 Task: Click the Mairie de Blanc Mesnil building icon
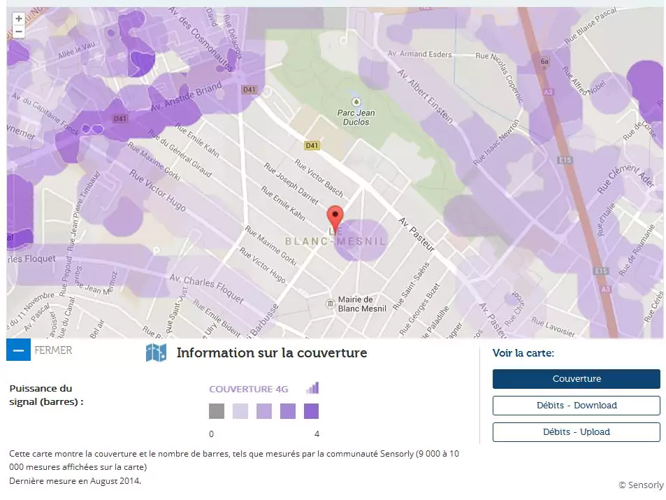[330, 303]
